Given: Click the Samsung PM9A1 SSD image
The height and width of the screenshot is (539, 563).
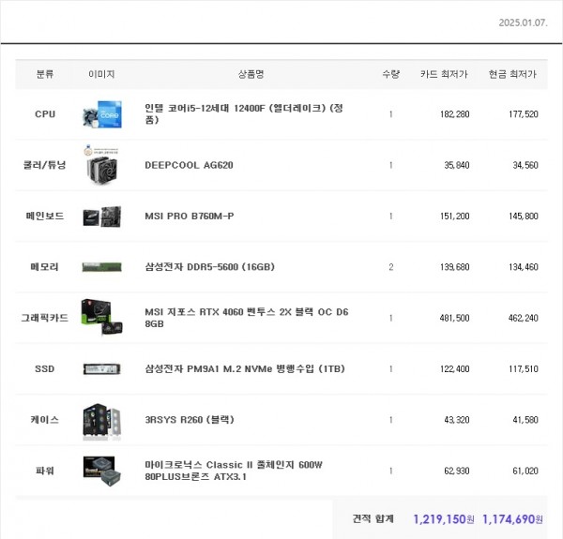Looking at the screenshot, I should pyautogui.click(x=100, y=369).
